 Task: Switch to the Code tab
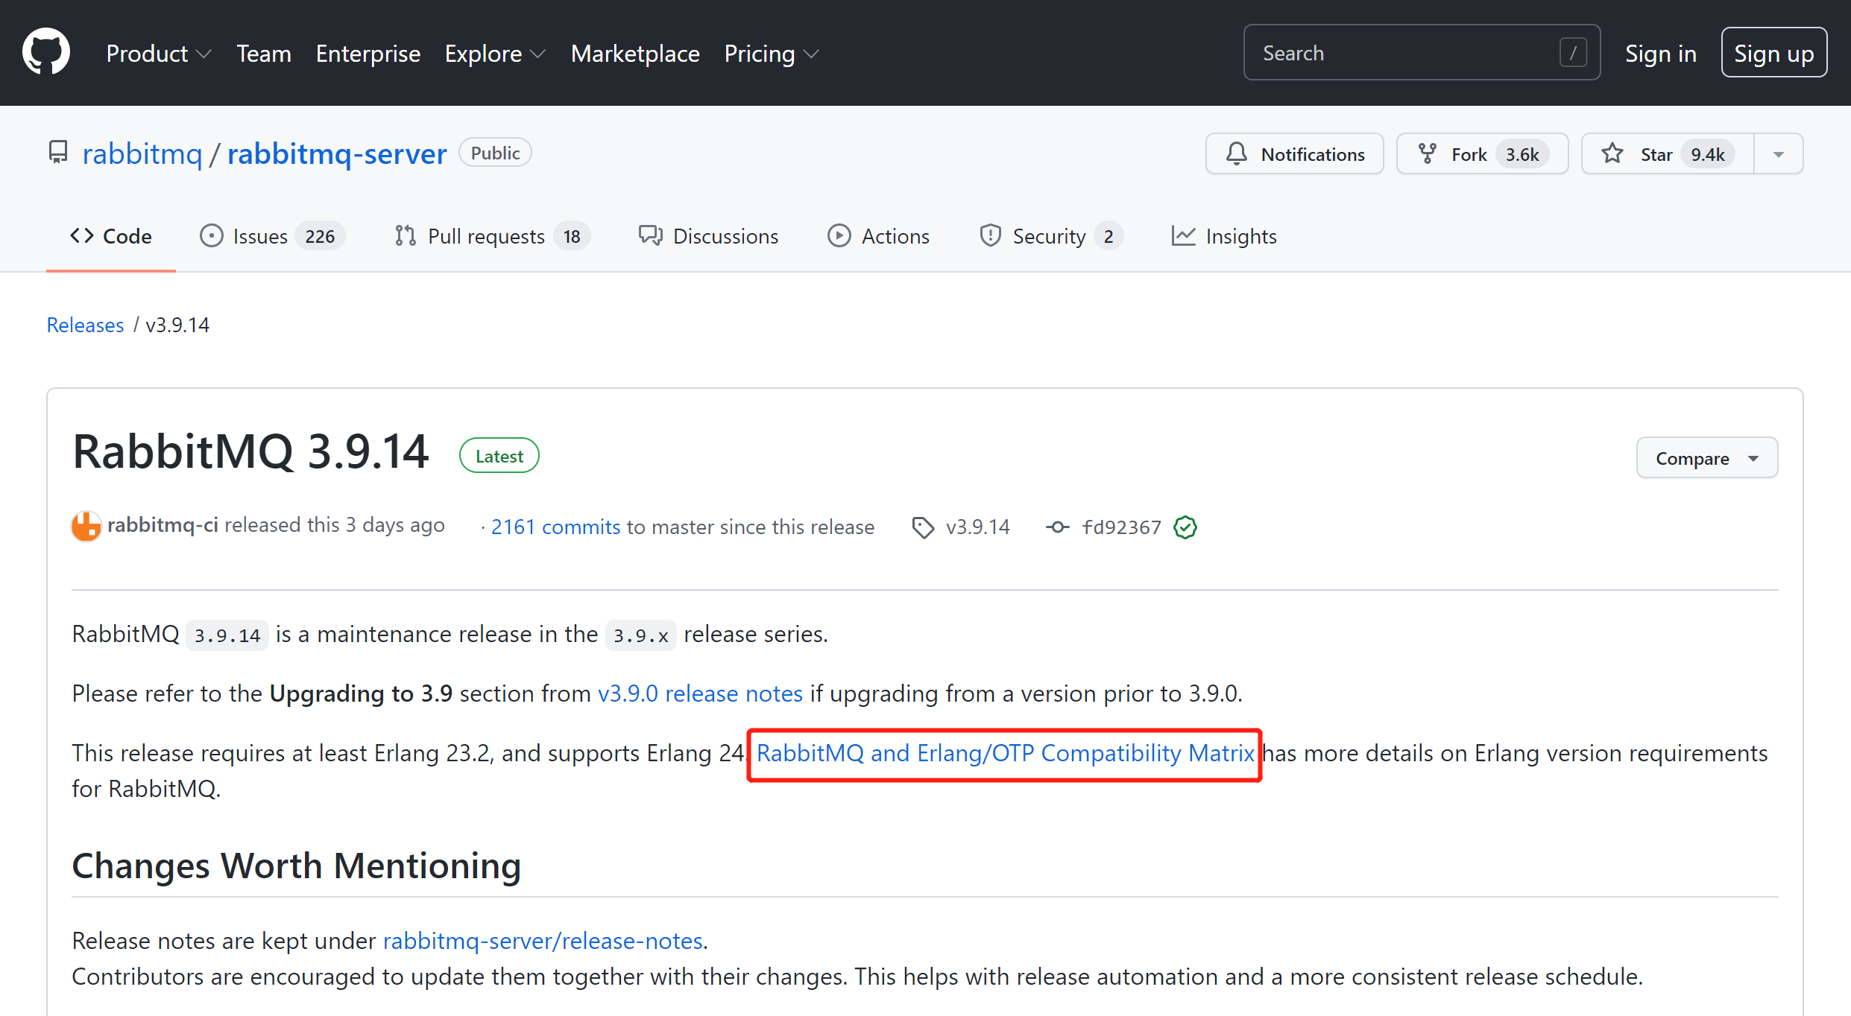pyautogui.click(x=111, y=236)
